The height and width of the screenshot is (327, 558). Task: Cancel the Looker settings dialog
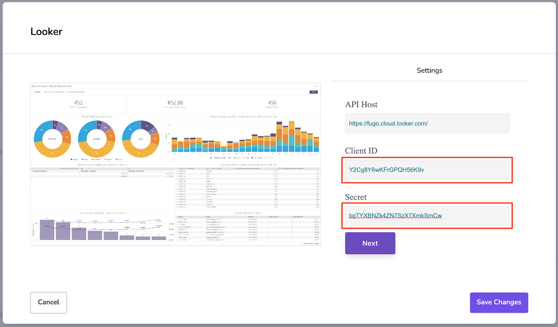tap(48, 302)
